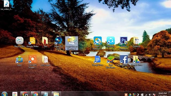Select the EaseUS Partition shortcut

98,43
